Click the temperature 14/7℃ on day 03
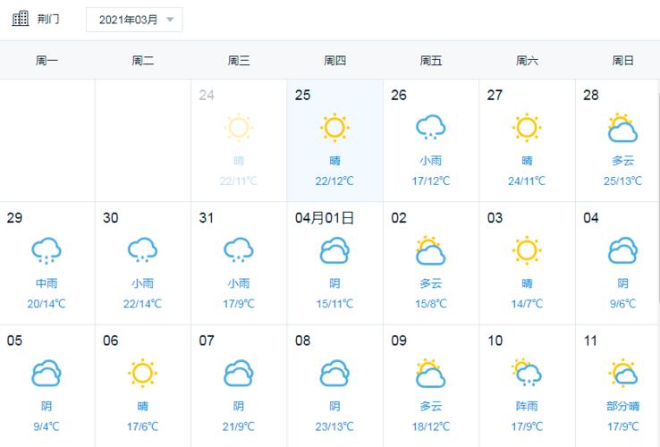Viewport: 660px width, 447px height. pyautogui.click(x=527, y=304)
